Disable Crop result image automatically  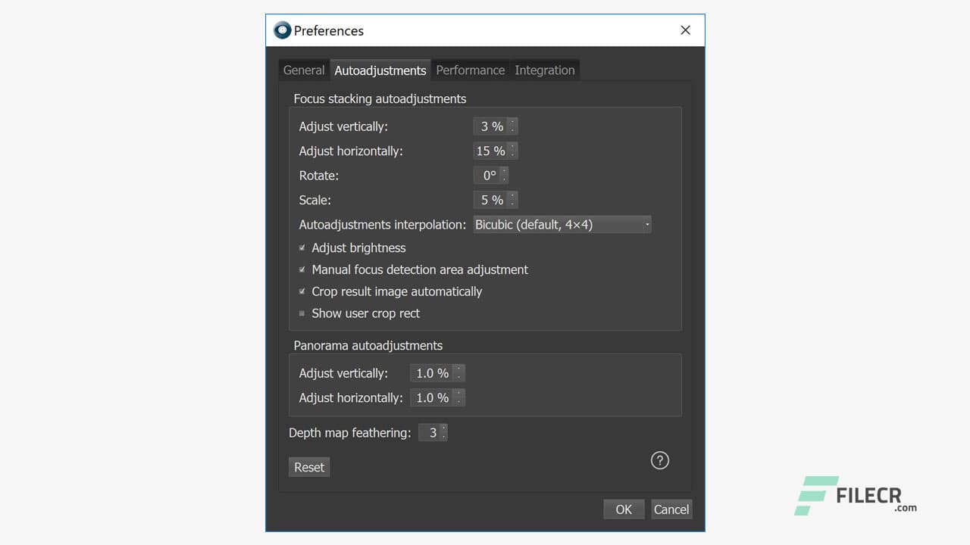tap(302, 292)
